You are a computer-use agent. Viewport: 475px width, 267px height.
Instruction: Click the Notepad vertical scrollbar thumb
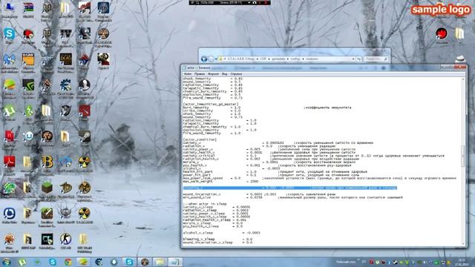pyautogui.click(x=463, y=156)
